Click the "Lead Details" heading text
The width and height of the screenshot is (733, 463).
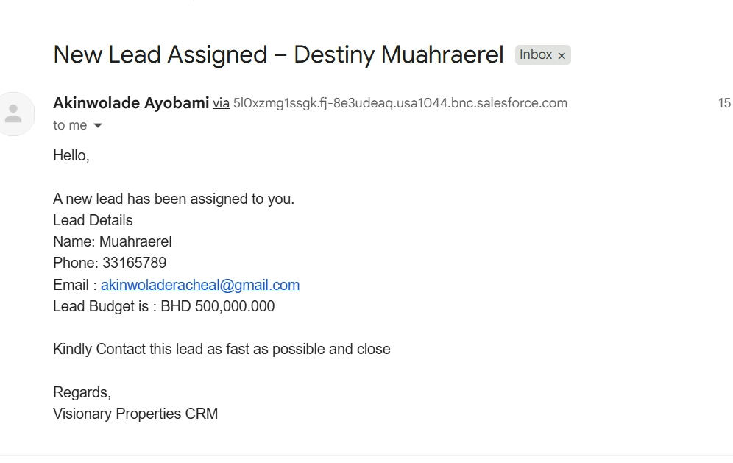click(93, 220)
